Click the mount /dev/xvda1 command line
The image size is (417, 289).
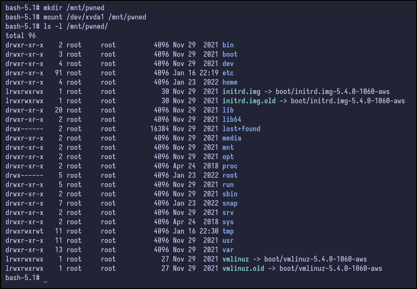[94, 17]
